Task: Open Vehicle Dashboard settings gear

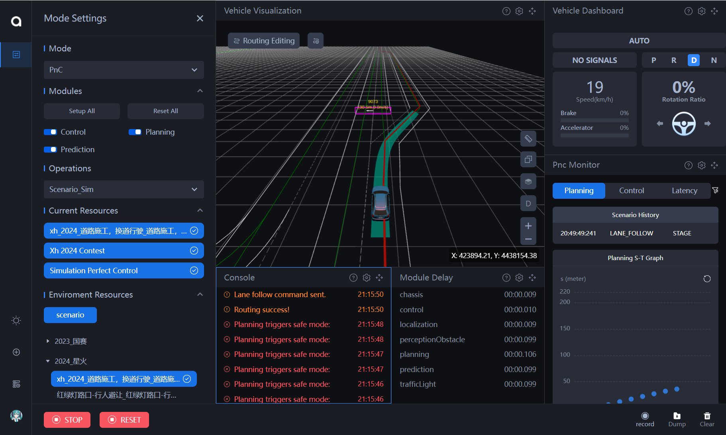Action: click(x=701, y=11)
